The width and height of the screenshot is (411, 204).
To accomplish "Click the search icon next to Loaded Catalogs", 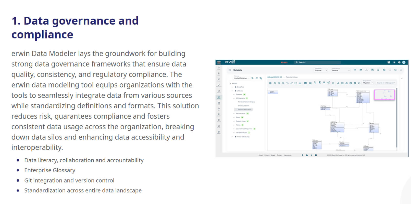I will (252, 78).
